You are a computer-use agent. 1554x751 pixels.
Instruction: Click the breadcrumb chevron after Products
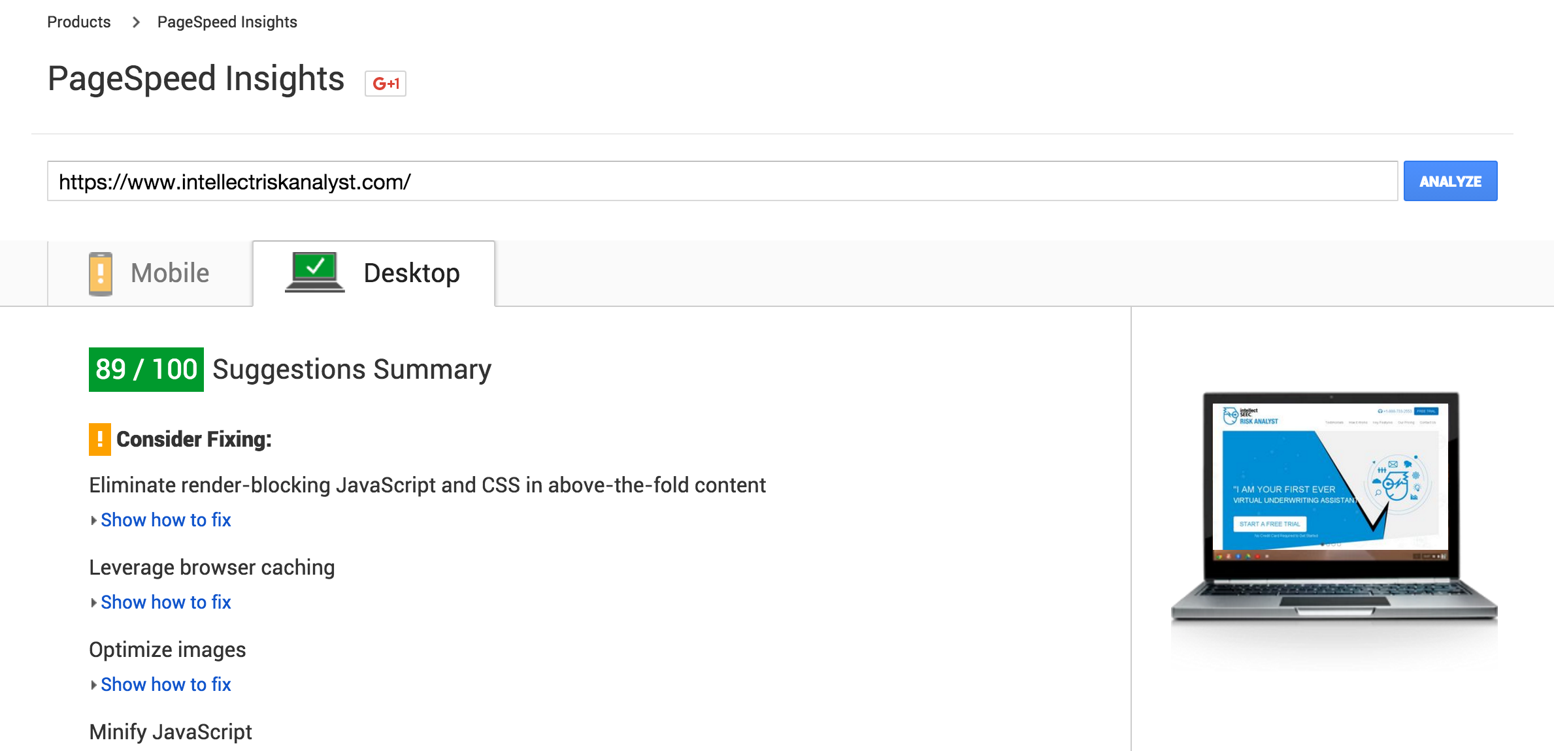pos(136,22)
